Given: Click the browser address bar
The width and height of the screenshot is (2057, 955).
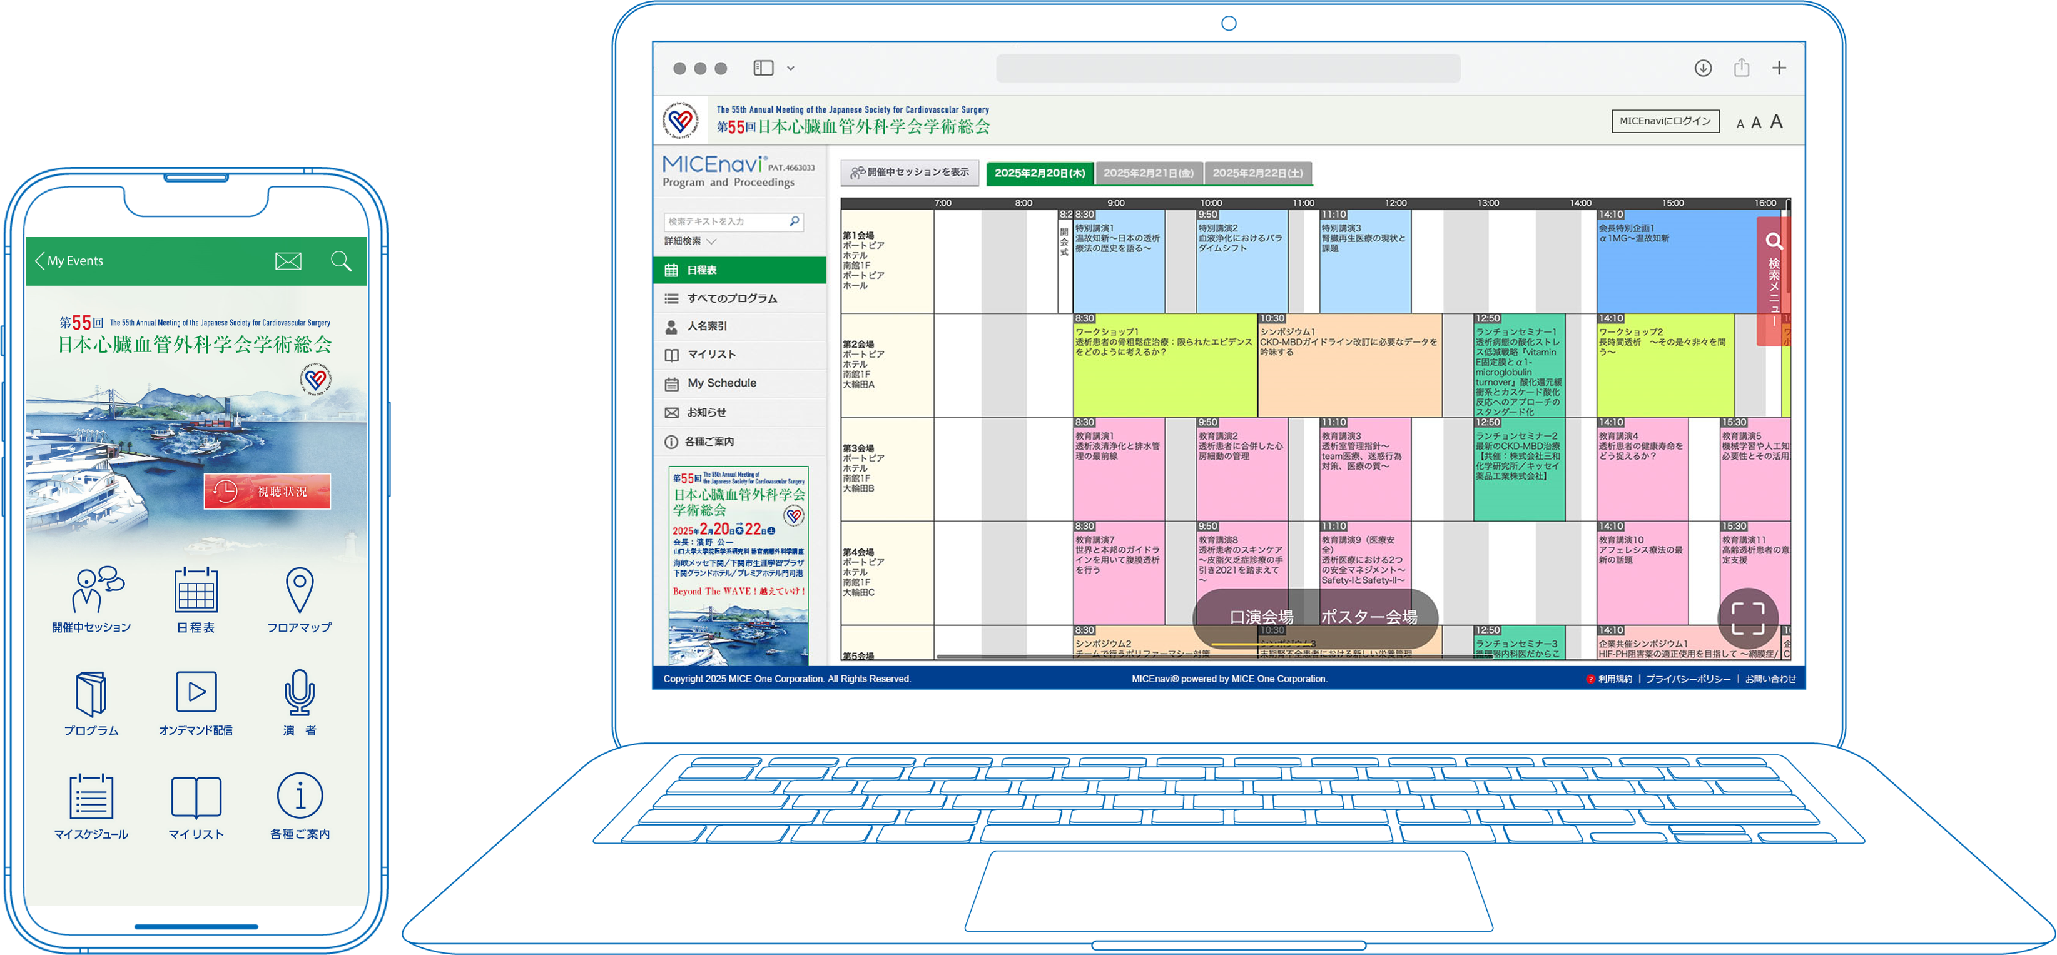Looking at the screenshot, I should (x=1228, y=68).
